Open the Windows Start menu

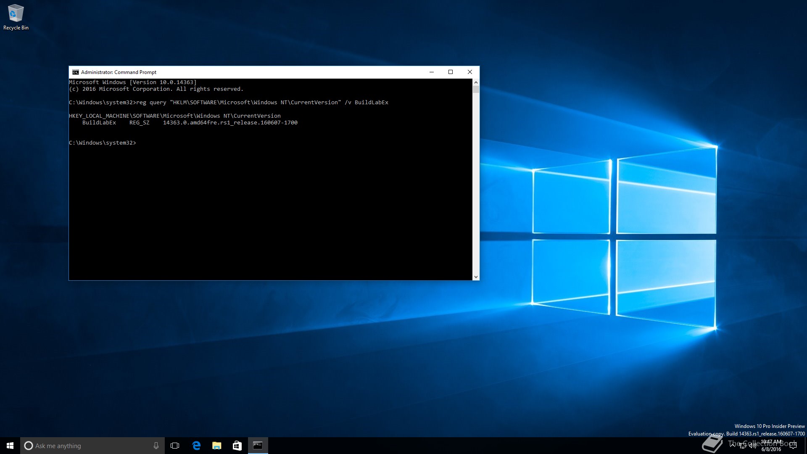click(x=10, y=446)
